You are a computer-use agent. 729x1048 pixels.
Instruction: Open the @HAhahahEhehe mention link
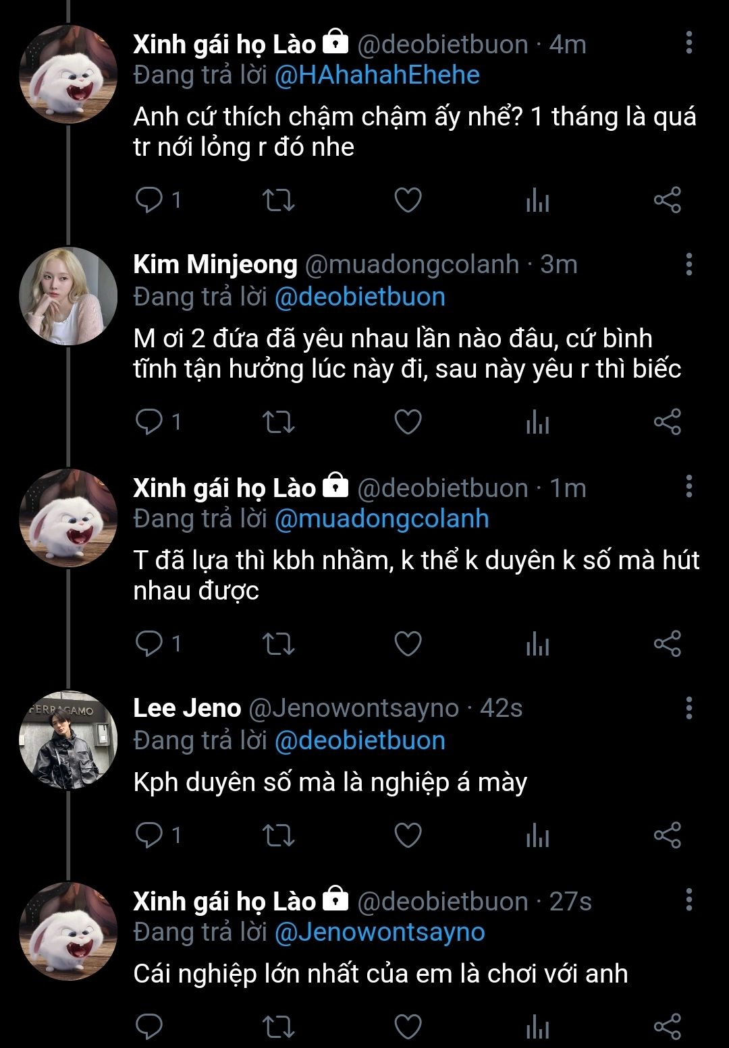[377, 75]
